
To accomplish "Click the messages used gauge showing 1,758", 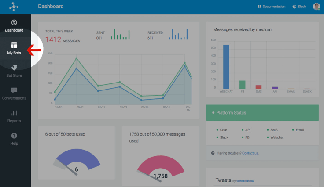I will click(161, 169).
